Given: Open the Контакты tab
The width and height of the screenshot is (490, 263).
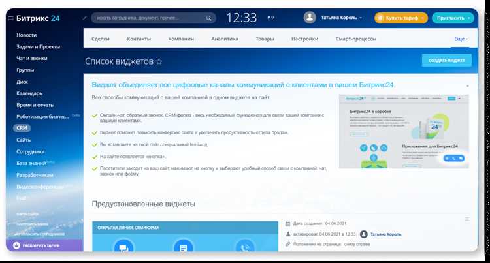Looking at the screenshot, I should pos(139,39).
